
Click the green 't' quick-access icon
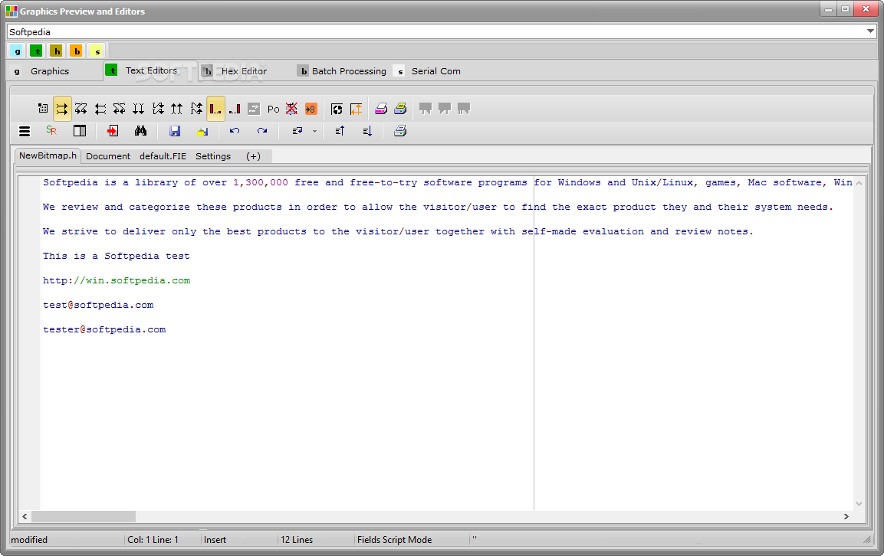click(37, 51)
